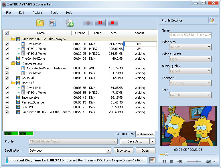The image size is (221, 168).
Task: Uncheck the TheComfortZone checkbox
Action: 7,58
